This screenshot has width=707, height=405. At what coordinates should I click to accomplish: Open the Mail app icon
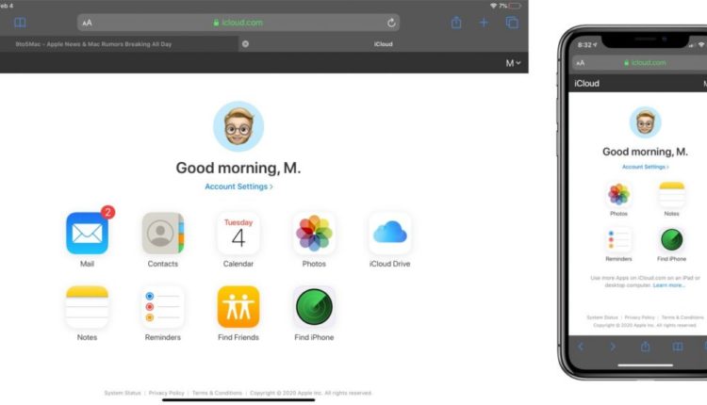coord(87,234)
